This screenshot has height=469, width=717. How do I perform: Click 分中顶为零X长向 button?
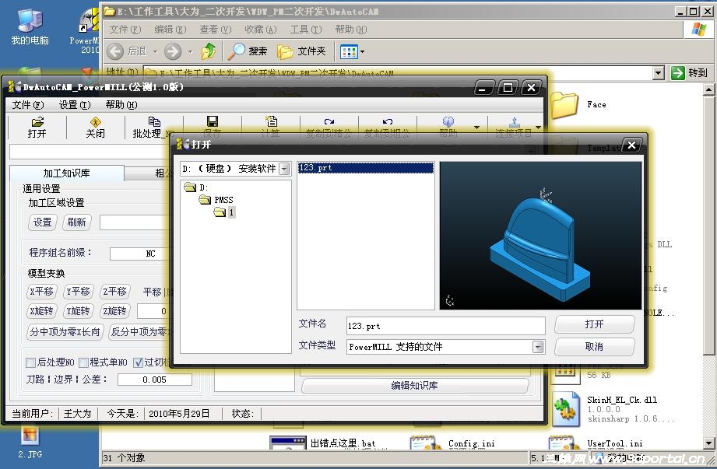[65, 331]
